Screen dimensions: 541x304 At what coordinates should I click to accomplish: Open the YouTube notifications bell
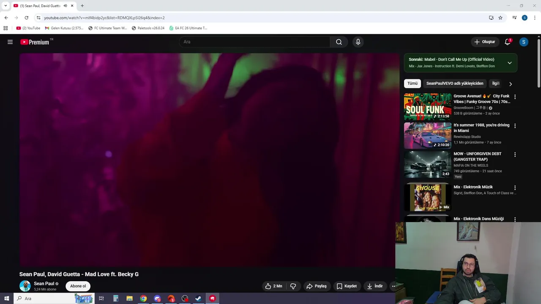tap(508, 42)
